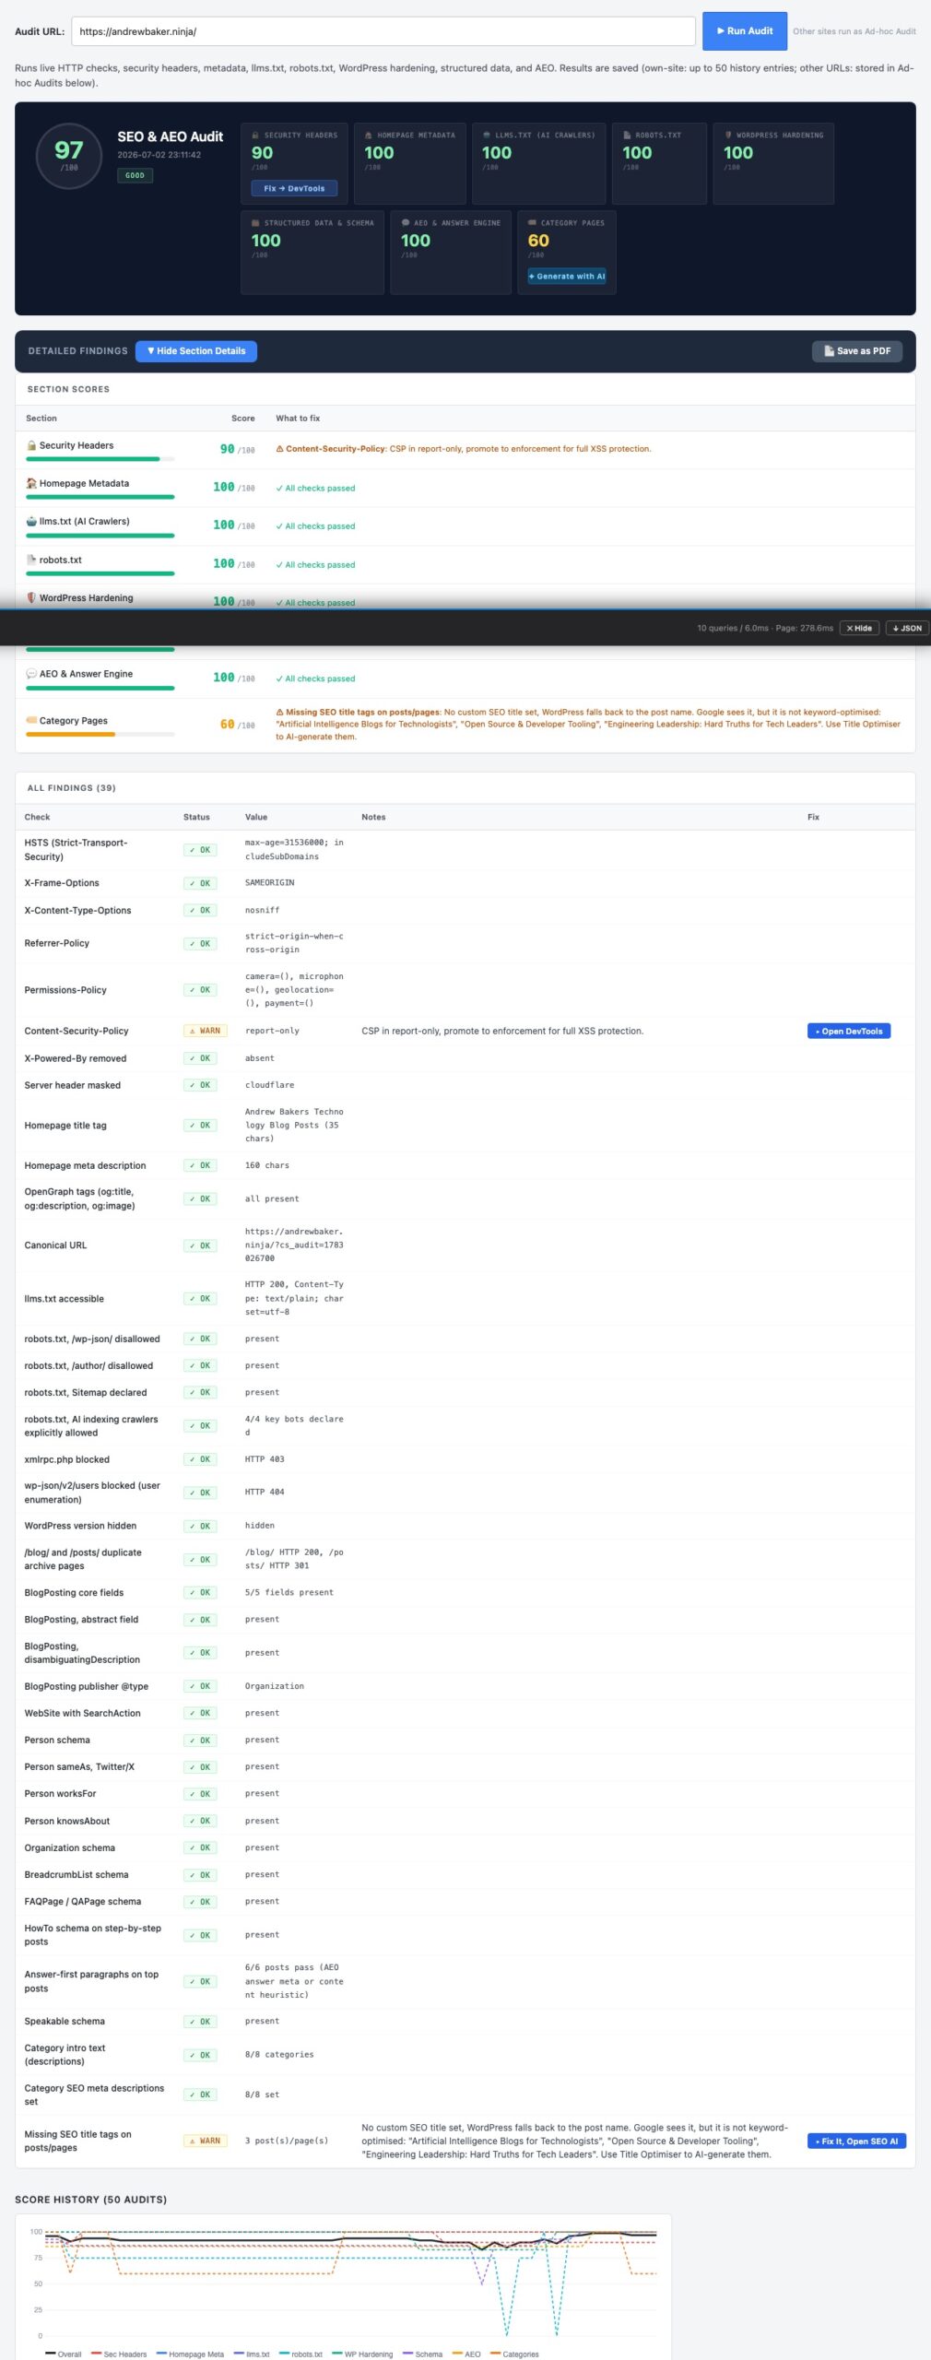Click OK badge on xmlrpc.php blocked row
Viewport: 931px width, 2360px height.
pos(200,1459)
